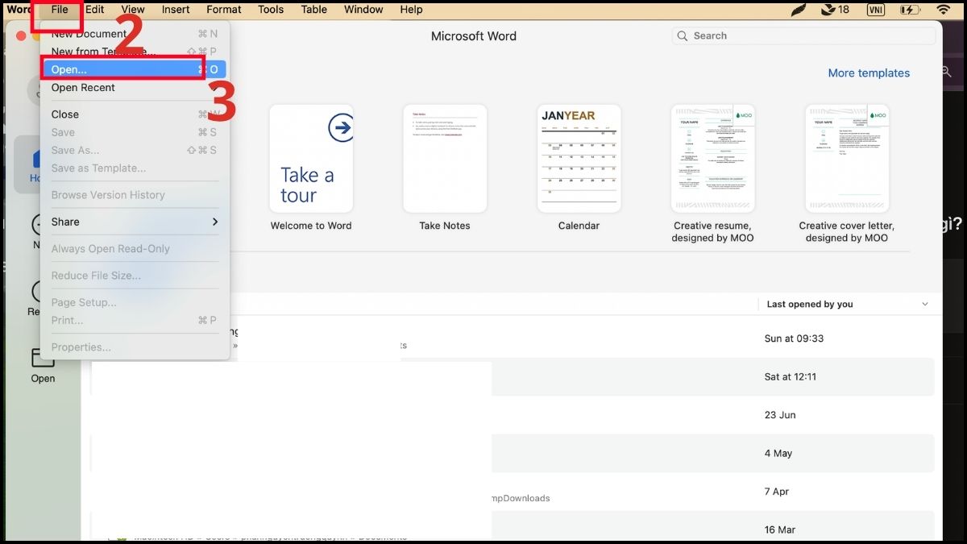
Task: Click the Open folder icon in sidebar
Action: (x=43, y=357)
